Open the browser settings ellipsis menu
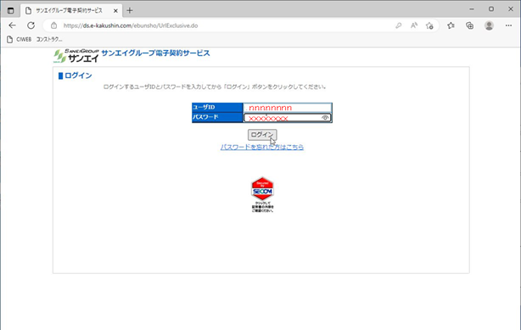This screenshot has height=330, width=521. coord(508,25)
